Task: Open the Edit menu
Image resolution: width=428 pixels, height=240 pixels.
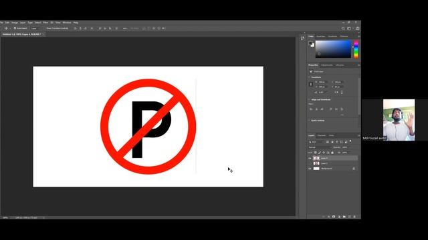Action: pos(7,23)
